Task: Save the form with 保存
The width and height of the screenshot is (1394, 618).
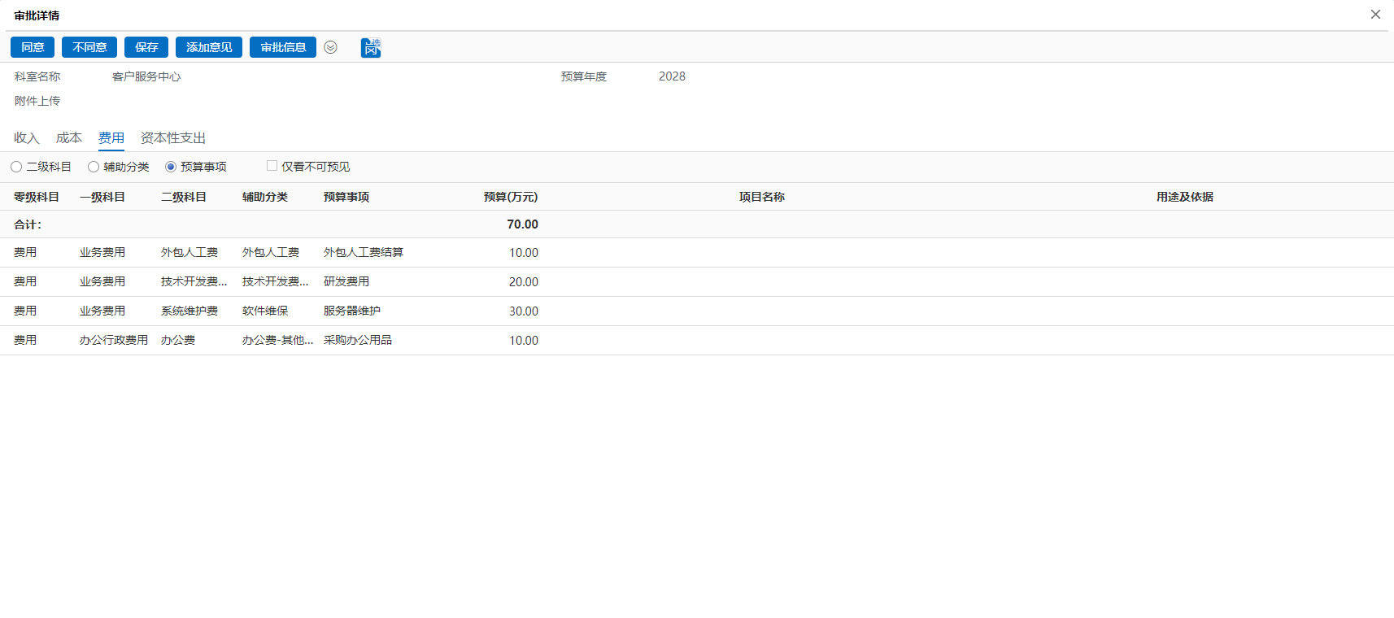Action: [146, 47]
